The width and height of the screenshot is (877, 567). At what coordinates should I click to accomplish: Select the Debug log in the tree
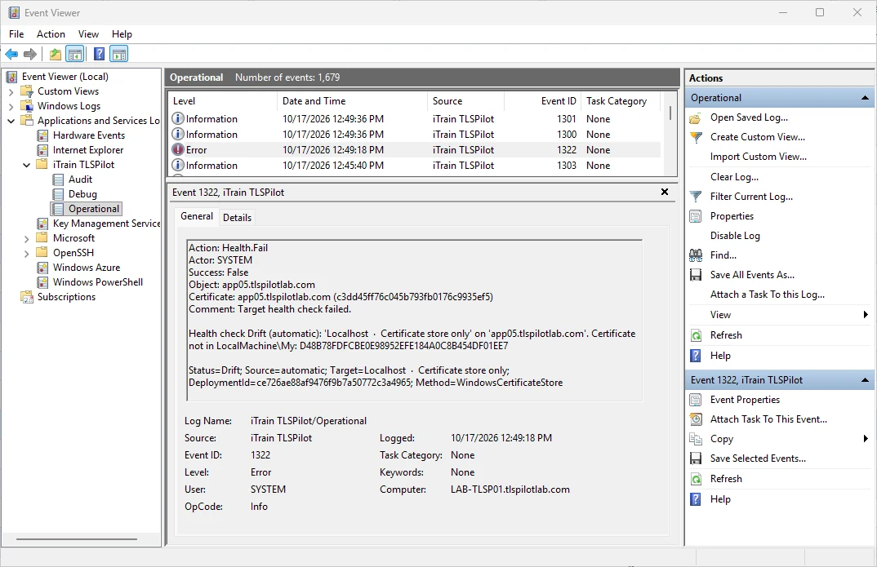82,194
